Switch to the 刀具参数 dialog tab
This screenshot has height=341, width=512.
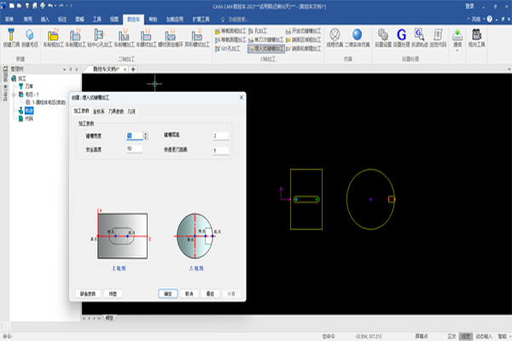point(118,111)
